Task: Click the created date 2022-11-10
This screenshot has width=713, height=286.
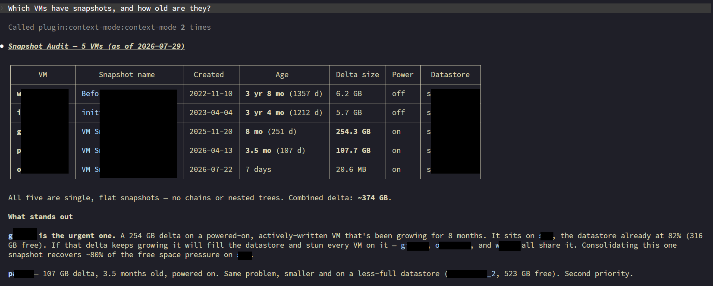Action: click(x=211, y=93)
